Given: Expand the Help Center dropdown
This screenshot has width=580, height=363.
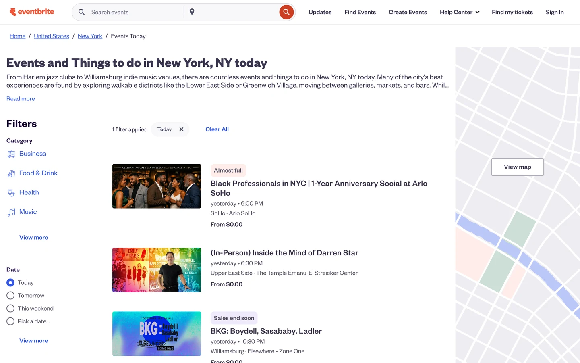Looking at the screenshot, I should (x=460, y=12).
